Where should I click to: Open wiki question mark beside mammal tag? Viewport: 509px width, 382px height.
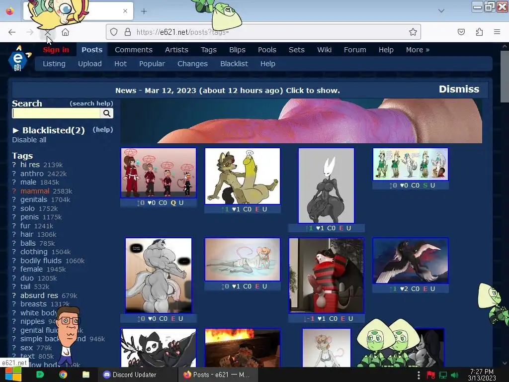14,191
